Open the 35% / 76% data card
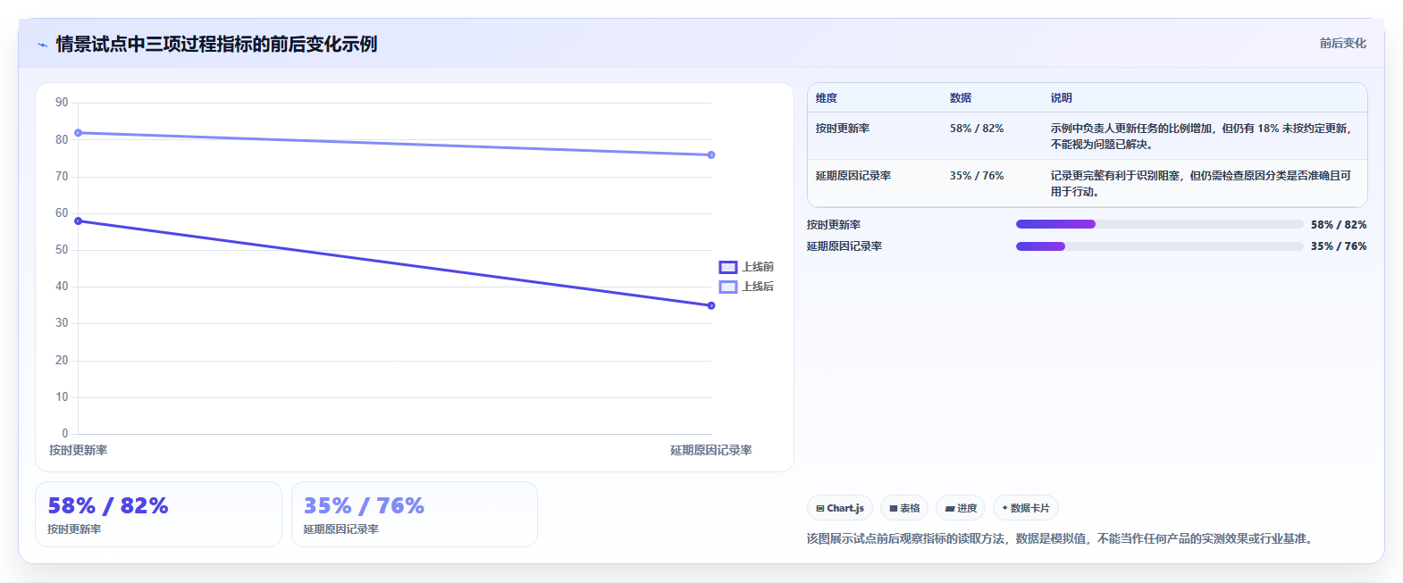The height and width of the screenshot is (583, 1403). (415, 514)
